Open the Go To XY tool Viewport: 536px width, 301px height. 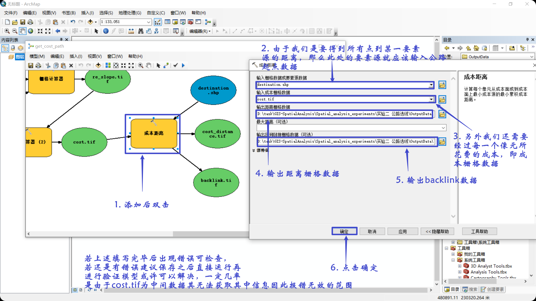click(157, 31)
